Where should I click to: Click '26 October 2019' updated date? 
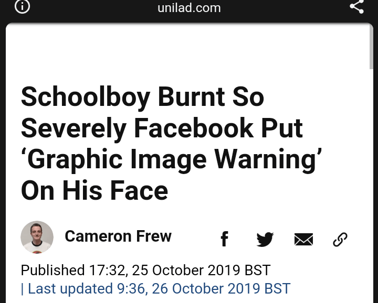[x=216, y=289]
